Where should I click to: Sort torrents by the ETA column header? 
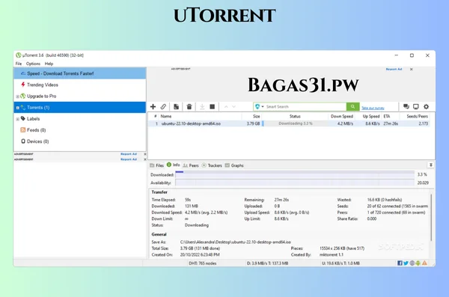point(391,116)
